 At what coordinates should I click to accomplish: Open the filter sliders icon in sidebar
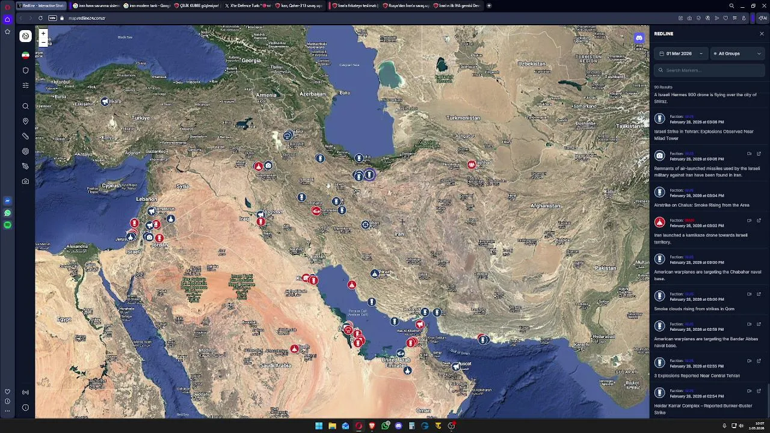pos(25,85)
